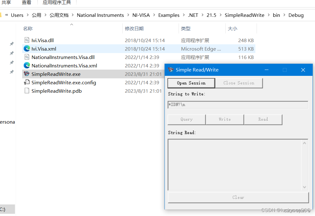Click the Edge icon beside NationalInstruments.Visa.xml
315x216 pixels.
(x=27, y=66)
